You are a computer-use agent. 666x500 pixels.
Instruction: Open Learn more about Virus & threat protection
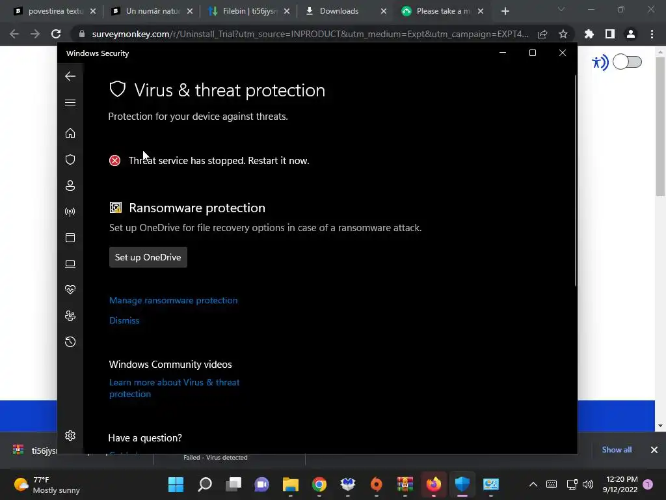click(x=174, y=388)
